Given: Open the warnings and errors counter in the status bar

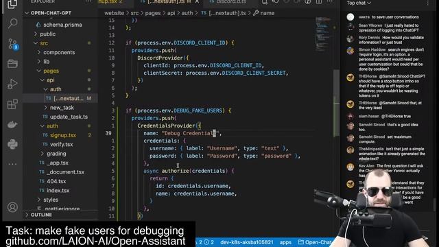Looking at the screenshot, I should click(x=204, y=242).
